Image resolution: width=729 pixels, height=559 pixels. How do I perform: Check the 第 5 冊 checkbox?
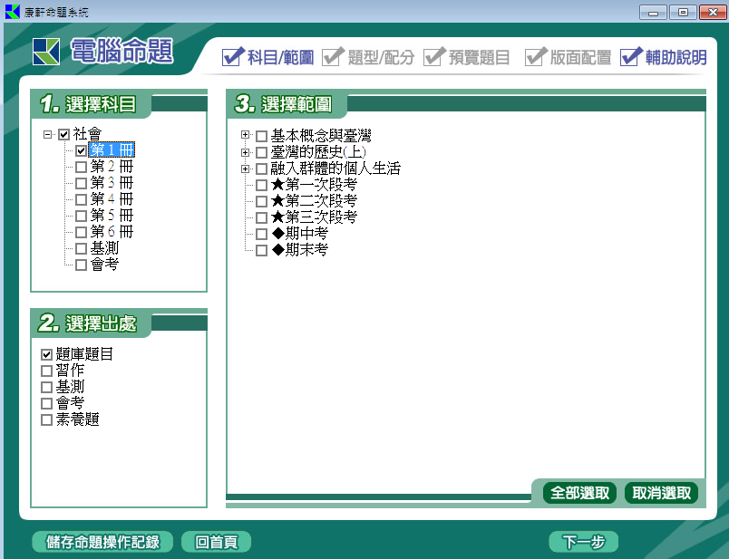click(81, 216)
